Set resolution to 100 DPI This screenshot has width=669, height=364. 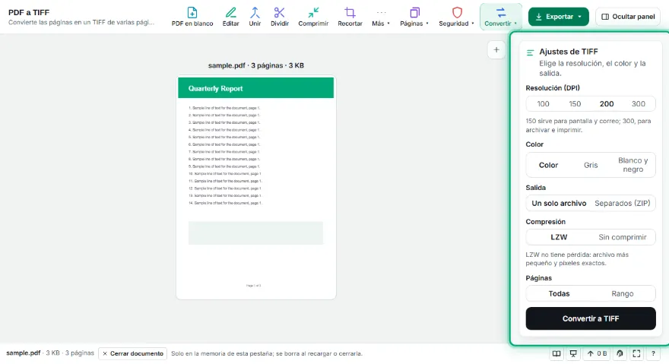click(x=543, y=103)
